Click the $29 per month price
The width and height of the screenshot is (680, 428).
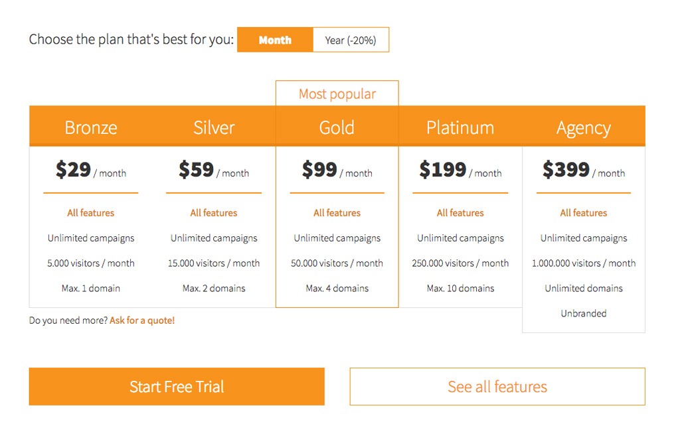[90, 169]
